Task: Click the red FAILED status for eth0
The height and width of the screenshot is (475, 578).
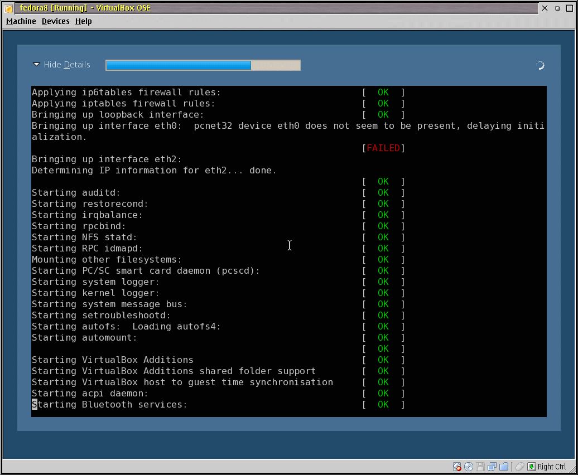Action: (x=383, y=148)
